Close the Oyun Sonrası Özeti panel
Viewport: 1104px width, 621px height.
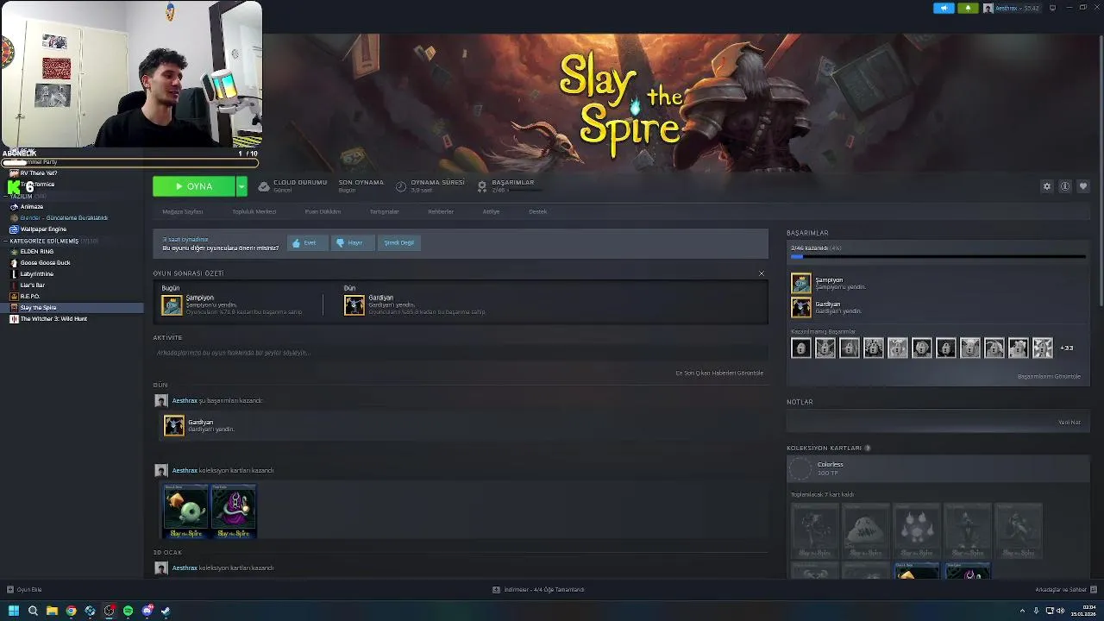pyautogui.click(x=761, y=273)
